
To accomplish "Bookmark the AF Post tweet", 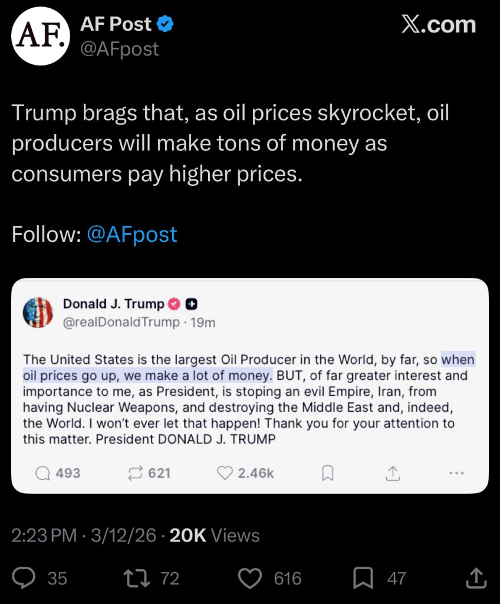I will coord(363,579).
